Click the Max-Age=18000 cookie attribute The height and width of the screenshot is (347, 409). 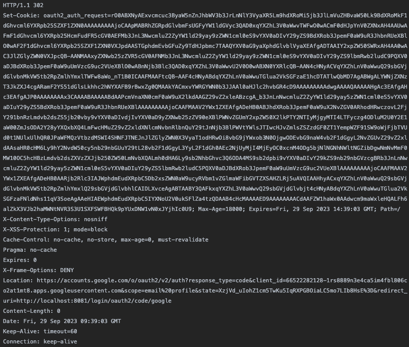pos(221,209)
